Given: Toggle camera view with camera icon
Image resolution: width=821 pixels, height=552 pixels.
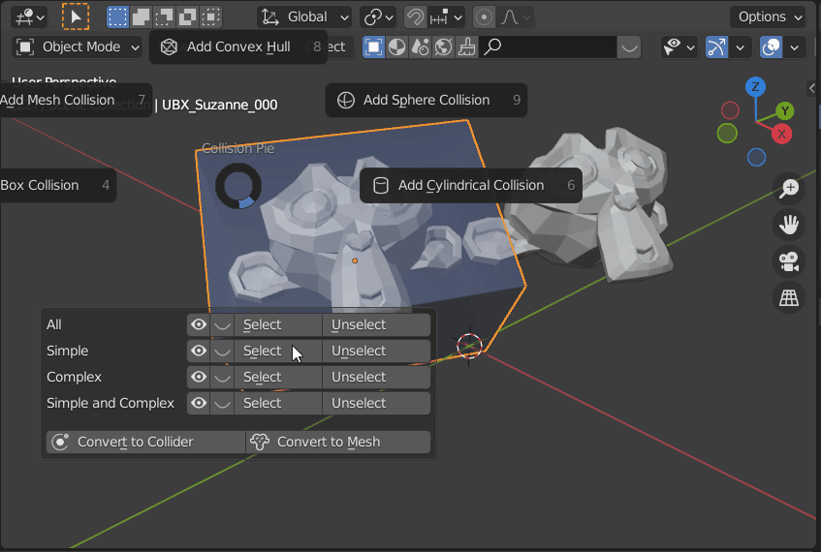Looking at the screenshot, I should click(789, 261).
